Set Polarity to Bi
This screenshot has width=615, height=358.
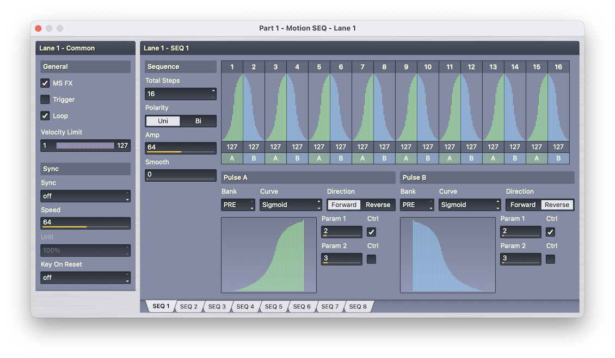(198, 121)
